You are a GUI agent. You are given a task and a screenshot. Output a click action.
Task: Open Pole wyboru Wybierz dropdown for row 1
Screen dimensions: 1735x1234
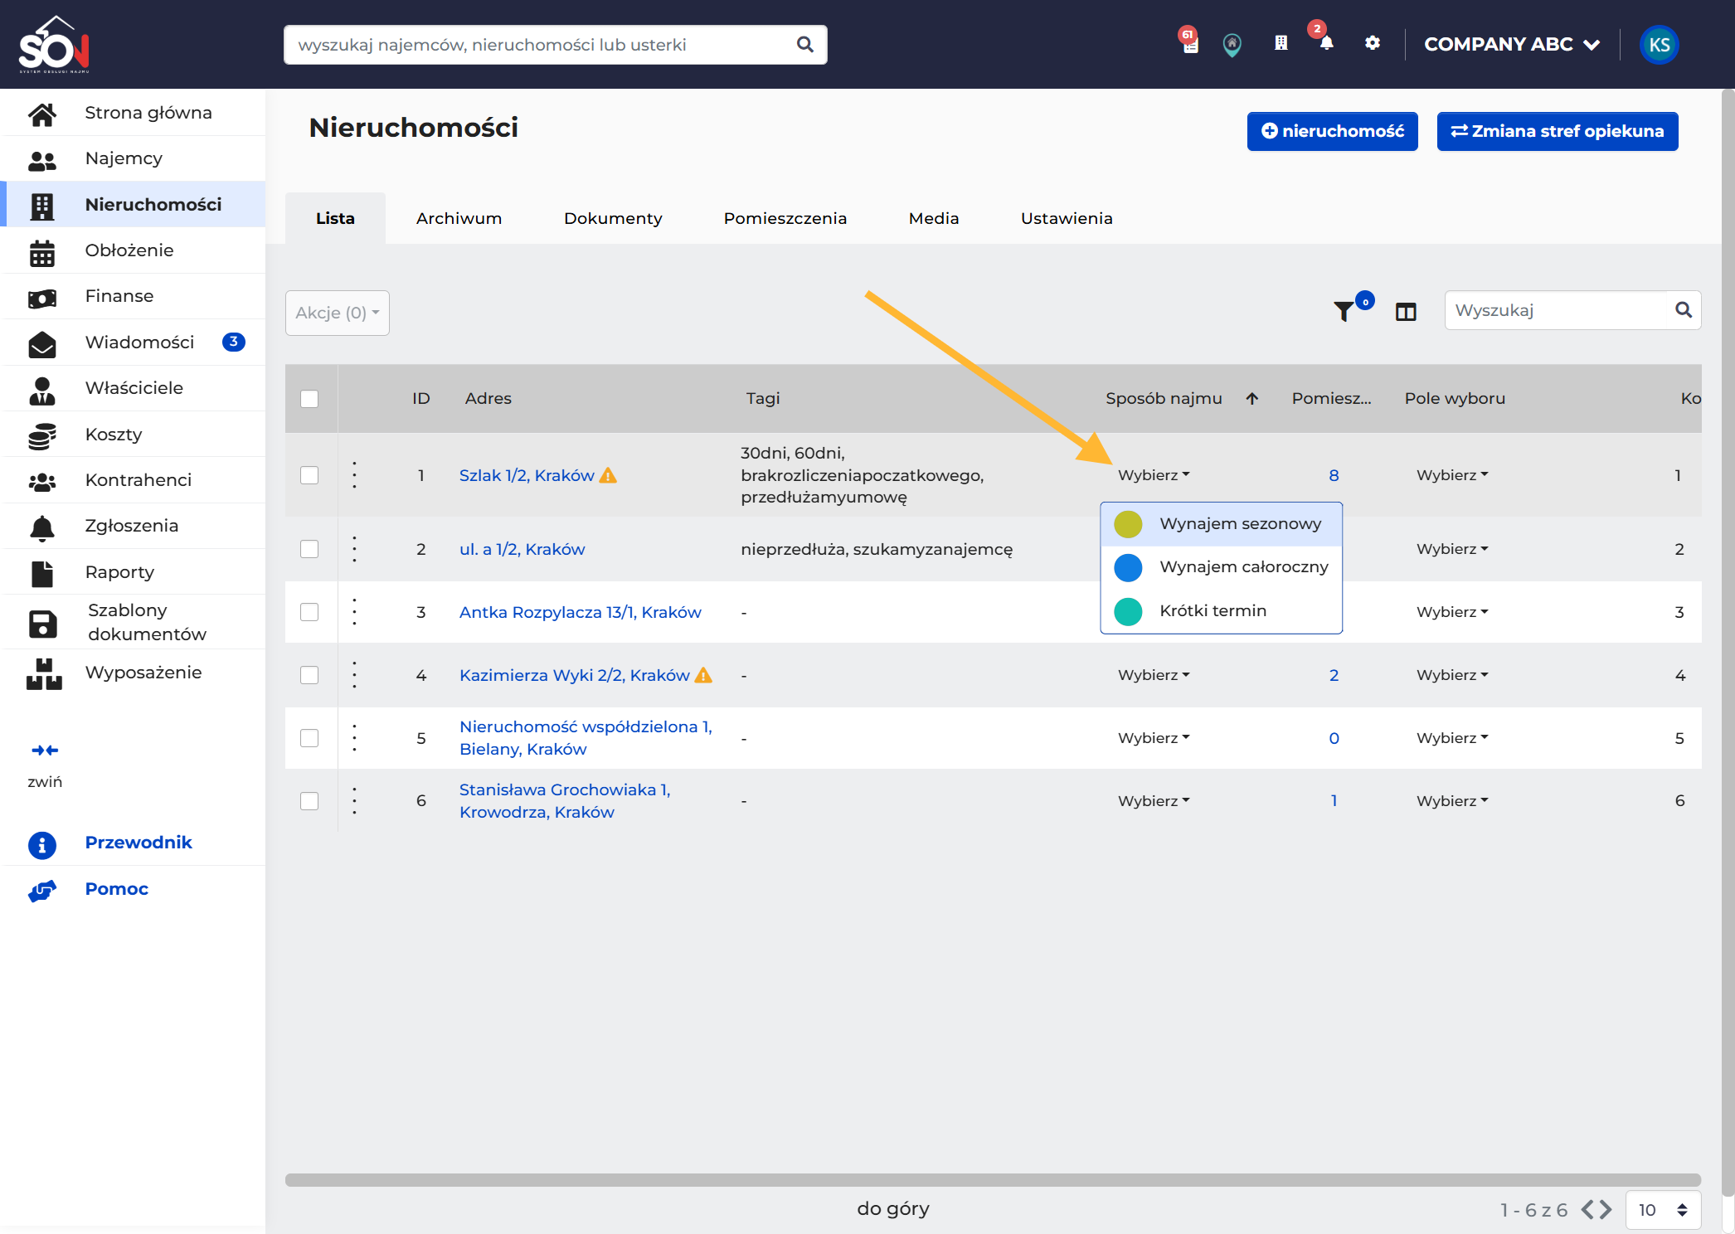coord(1452,475)
